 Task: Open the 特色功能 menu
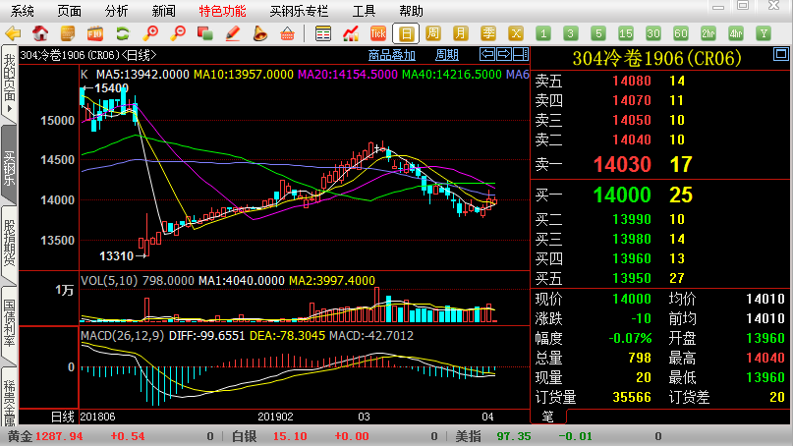tap(222, 11)
